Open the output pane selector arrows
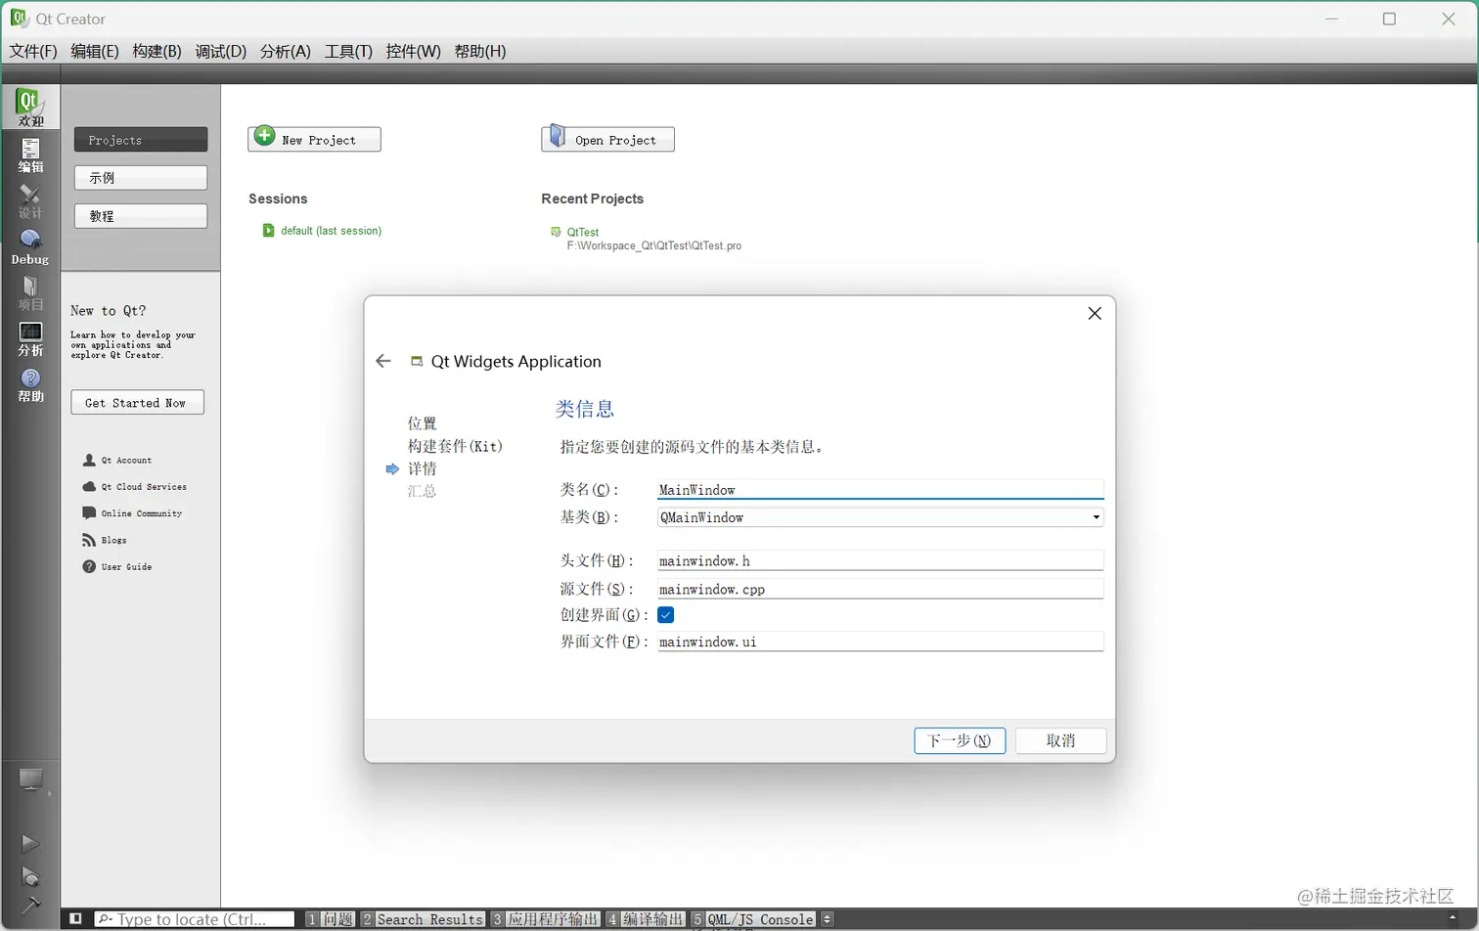The height and width of the screenshot is (931, 1479). coord(828,919)
